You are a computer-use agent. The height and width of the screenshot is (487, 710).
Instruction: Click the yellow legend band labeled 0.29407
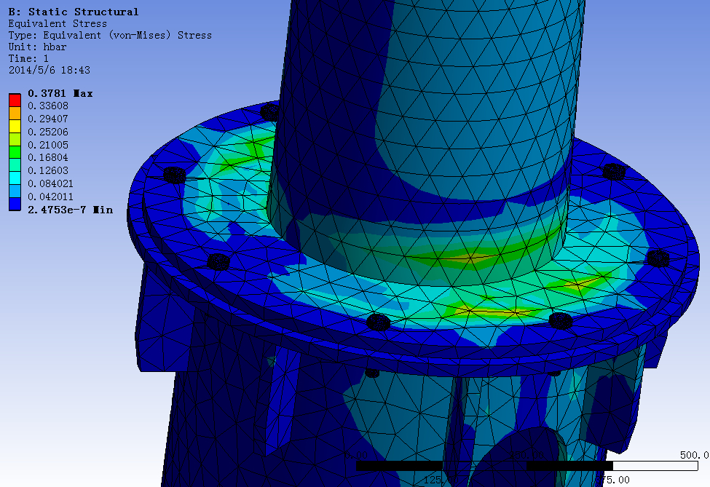(x=15, y=126)
